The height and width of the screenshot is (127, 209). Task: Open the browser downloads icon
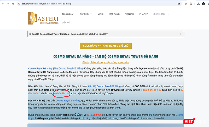198,4
